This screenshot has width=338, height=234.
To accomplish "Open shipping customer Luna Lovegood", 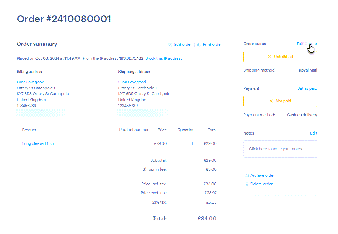I will 132,82.
